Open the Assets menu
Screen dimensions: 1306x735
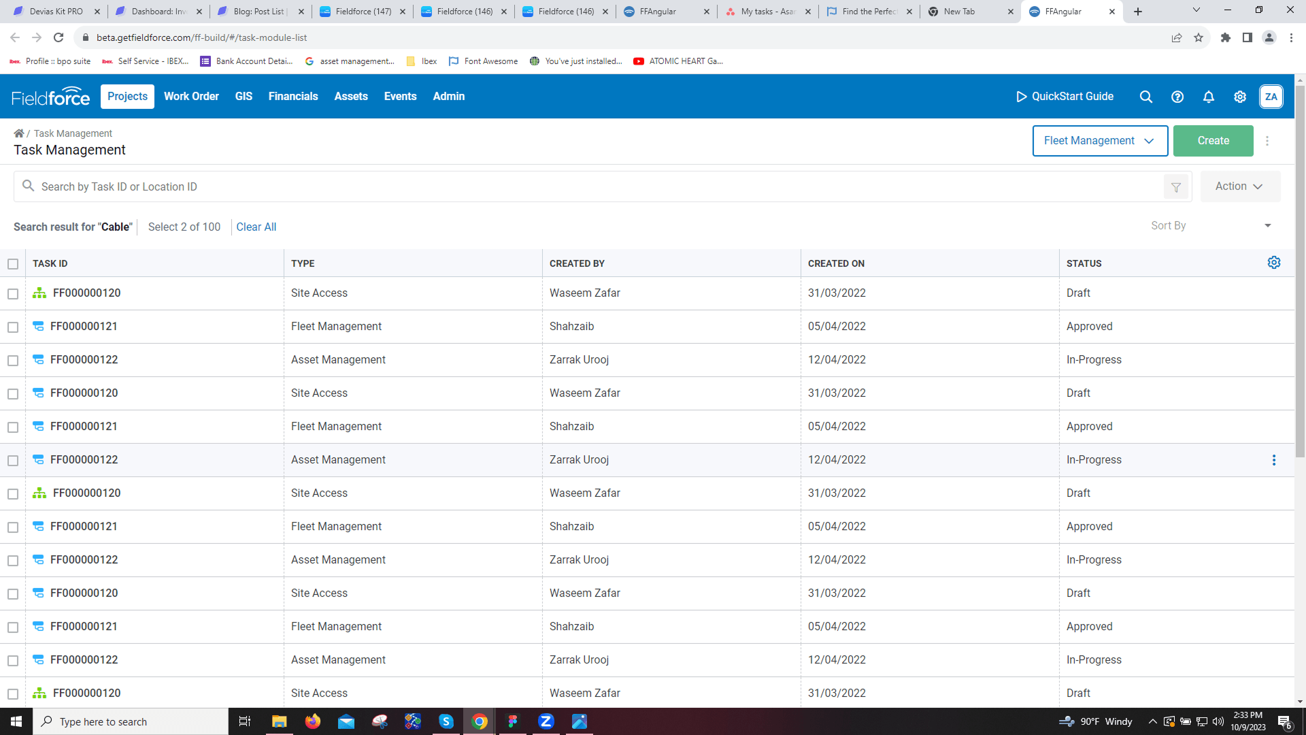point(351,97)
